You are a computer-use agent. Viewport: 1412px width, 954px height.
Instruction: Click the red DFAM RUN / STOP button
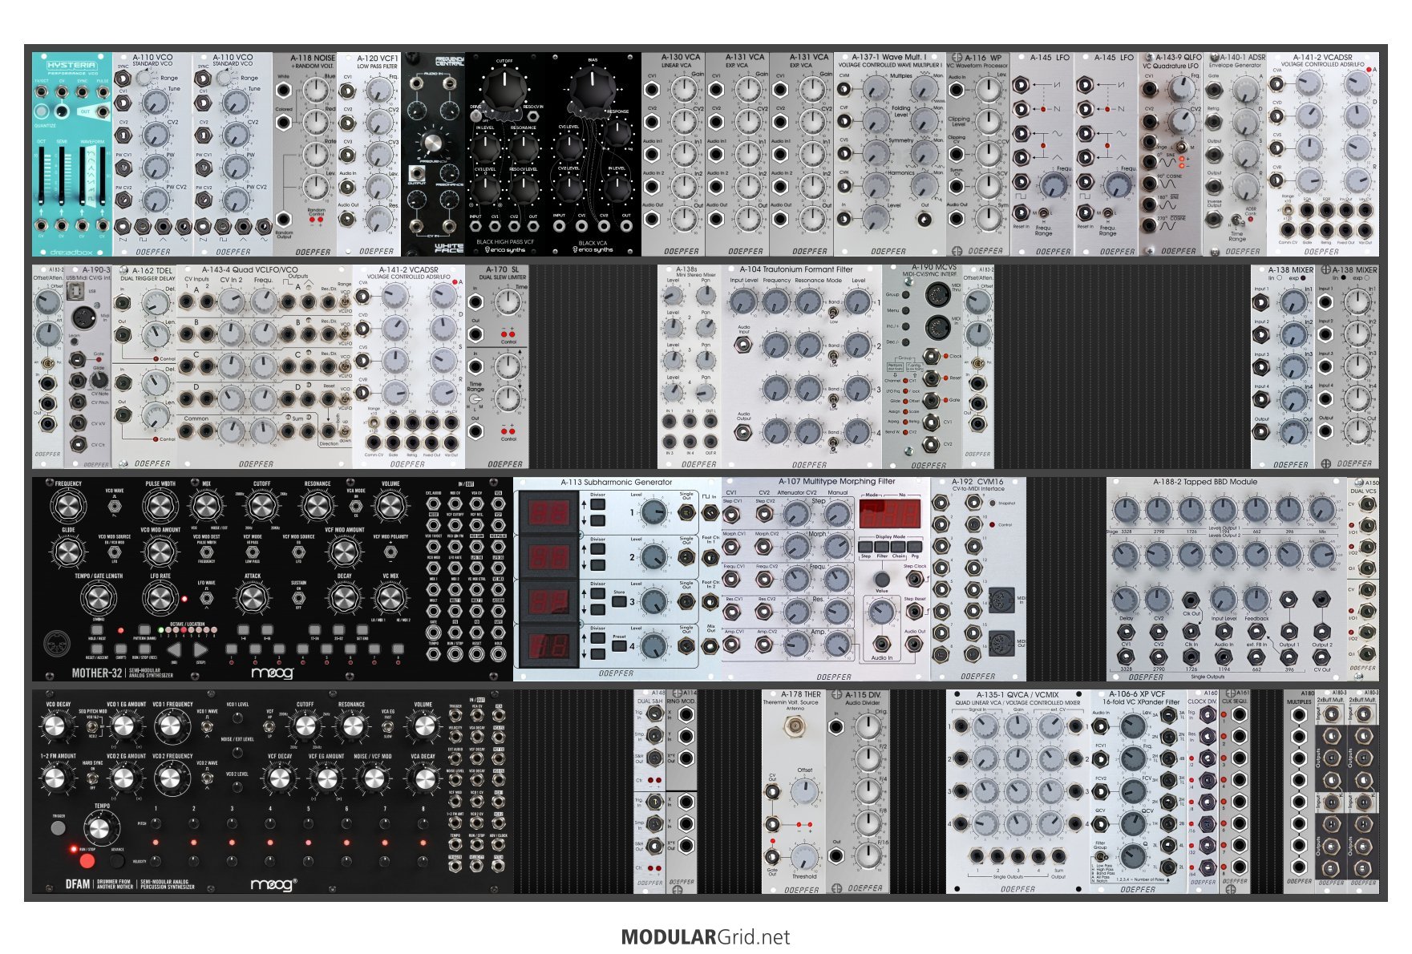pyautogui.click(x=87, y=861)
